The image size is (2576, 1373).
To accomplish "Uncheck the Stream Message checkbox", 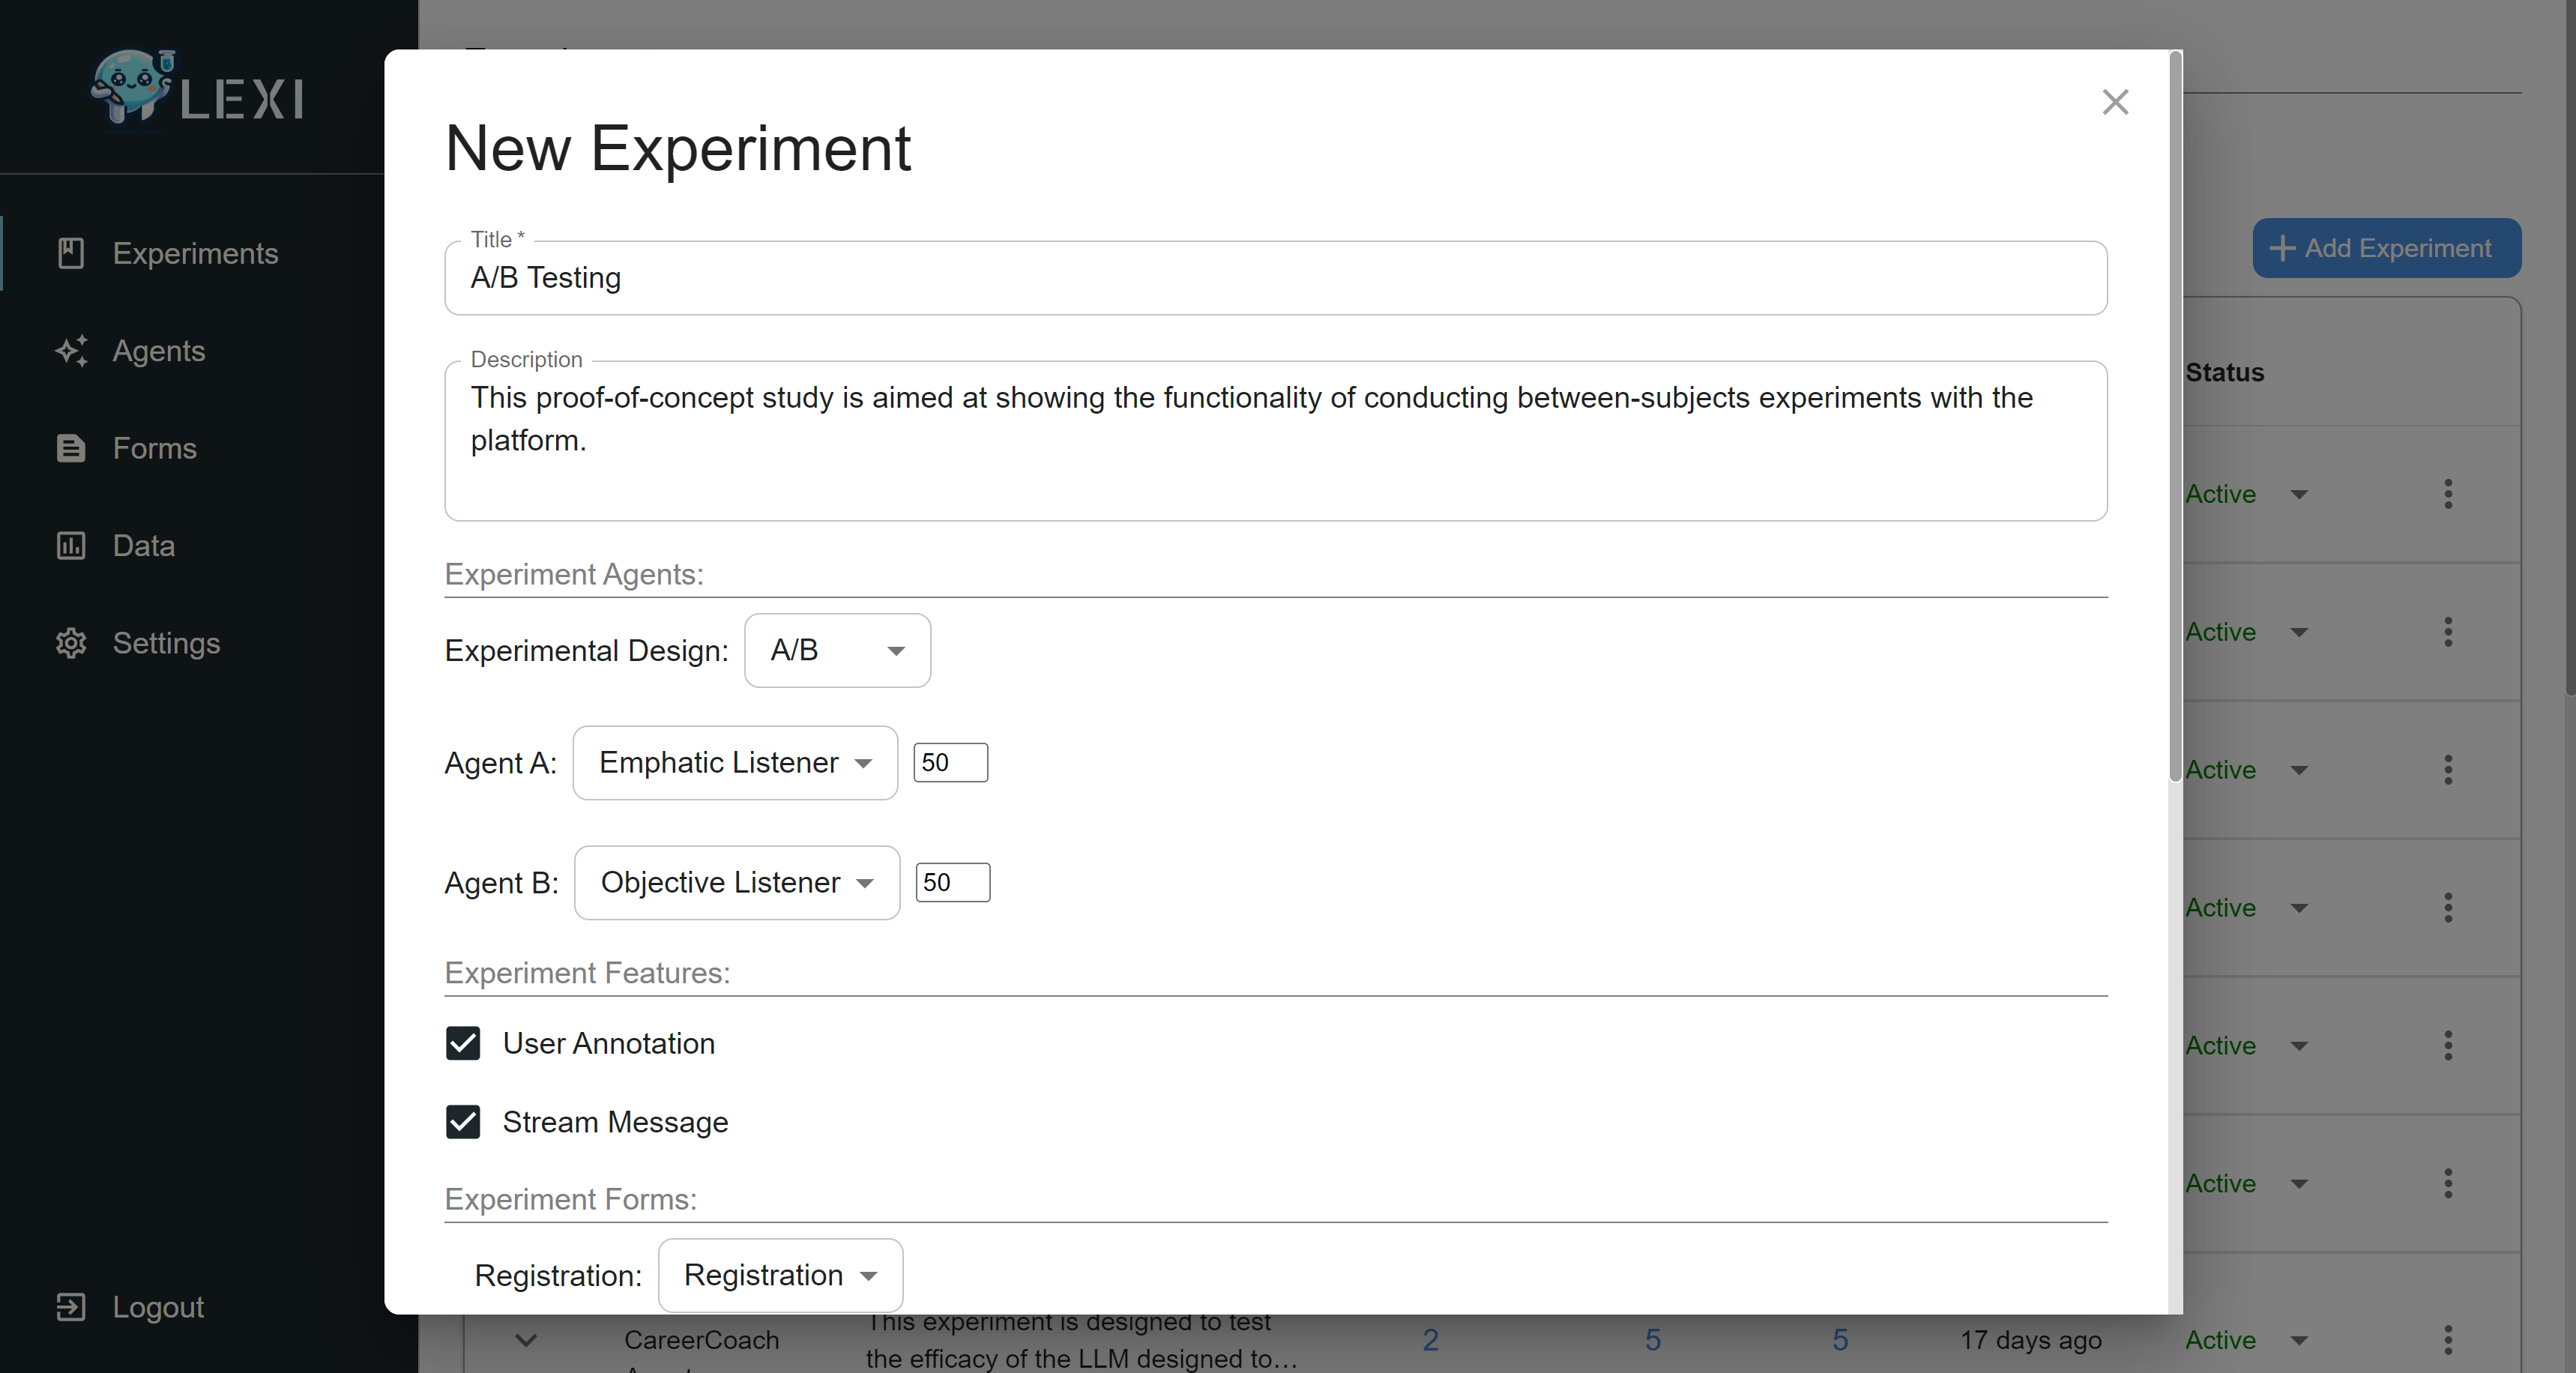I will tap(463, 1122).
